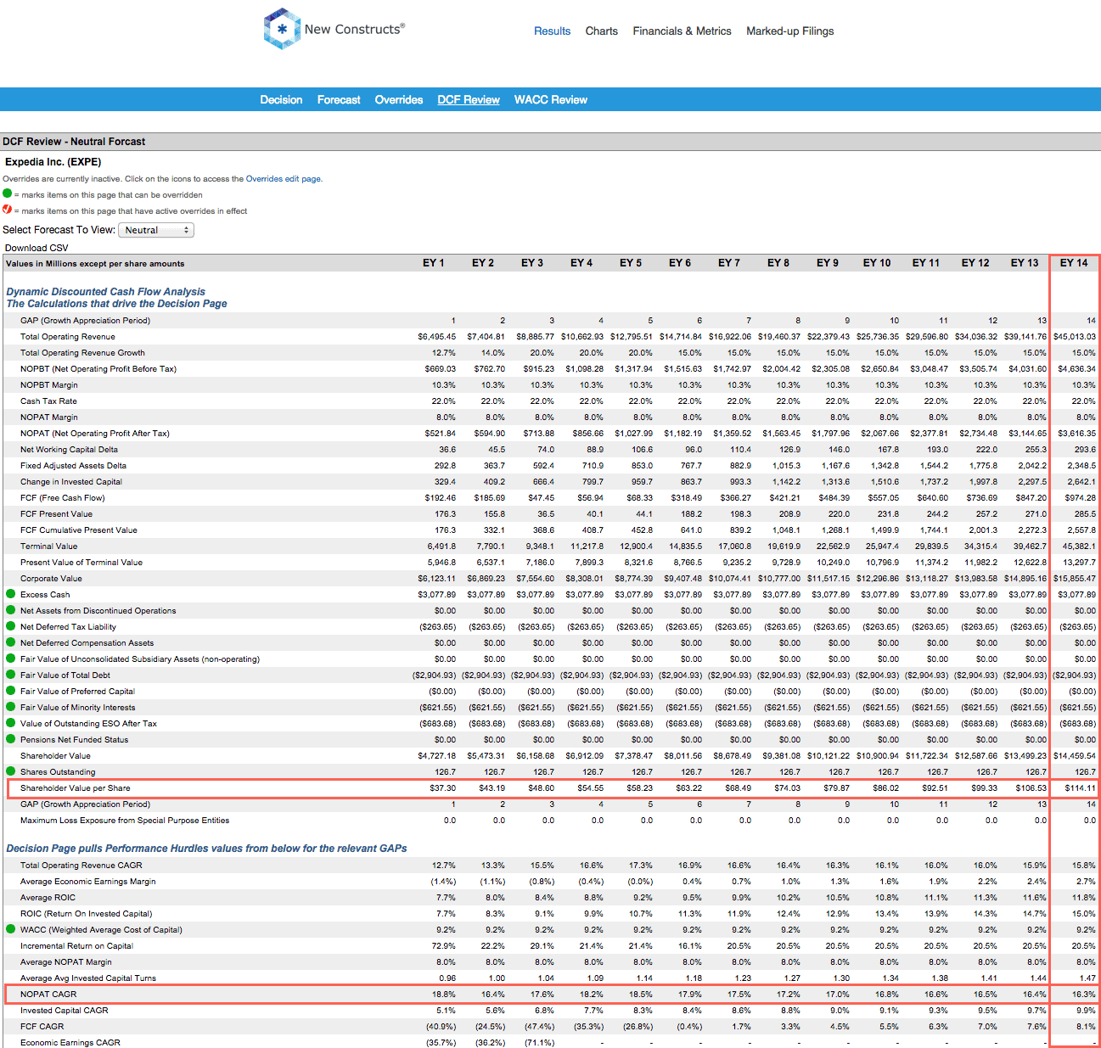The width and height of the screenshot is (1101, 1048).
Task: Click the Corporate Value row label
Action: click(x=51, y=579)
